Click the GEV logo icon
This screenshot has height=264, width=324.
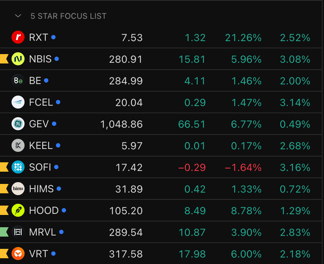click(x=18, y=124)
